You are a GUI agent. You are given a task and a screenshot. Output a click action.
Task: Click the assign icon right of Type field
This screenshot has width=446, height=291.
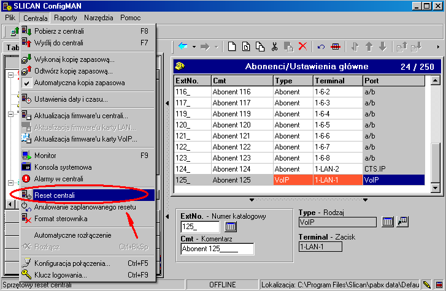[403, 222]
